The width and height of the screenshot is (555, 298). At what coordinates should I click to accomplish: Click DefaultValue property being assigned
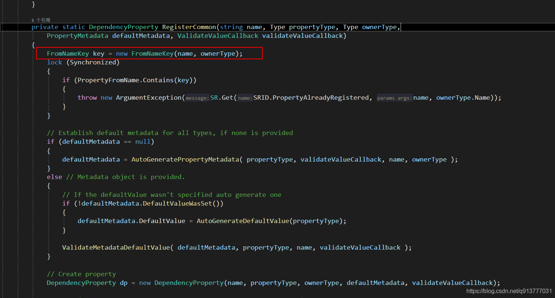162,221
